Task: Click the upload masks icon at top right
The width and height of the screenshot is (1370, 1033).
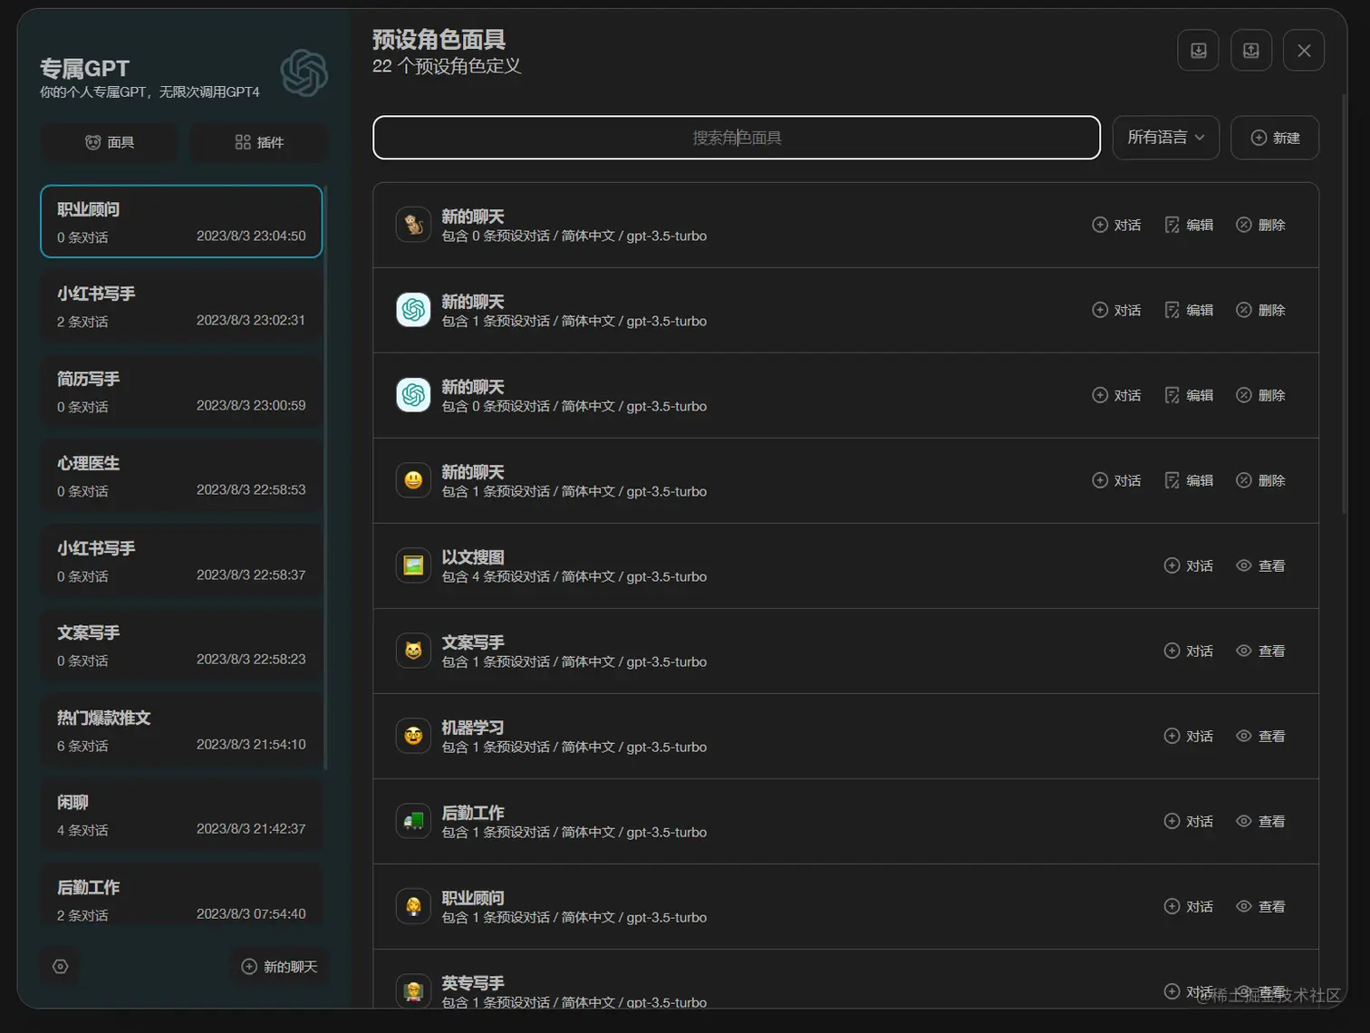Action: (1250, 50)
